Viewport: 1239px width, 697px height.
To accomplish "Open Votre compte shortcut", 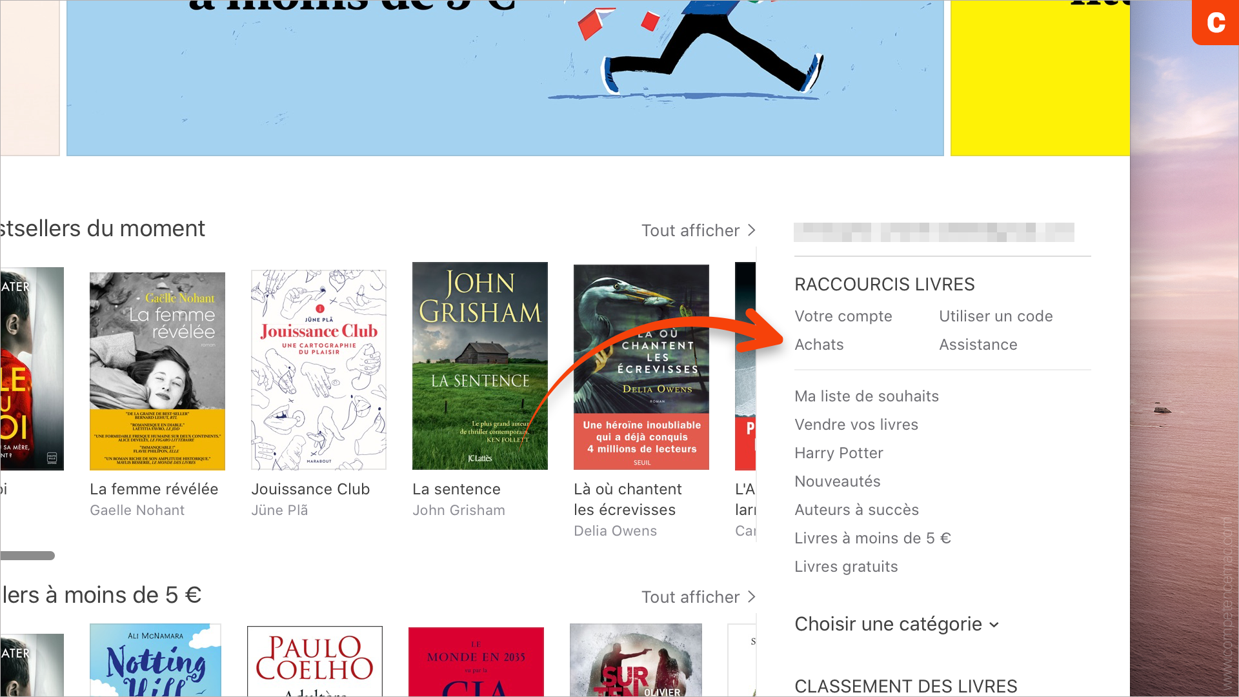I will (x=843, y=316).
